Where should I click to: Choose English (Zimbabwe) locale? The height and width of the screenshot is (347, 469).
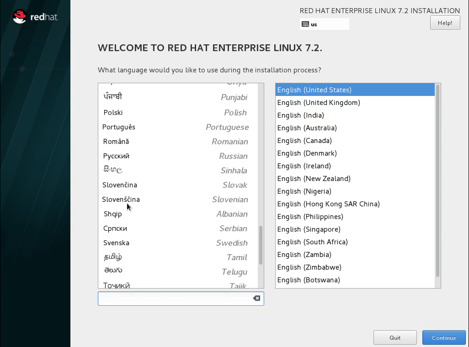[x=355, y=267]
